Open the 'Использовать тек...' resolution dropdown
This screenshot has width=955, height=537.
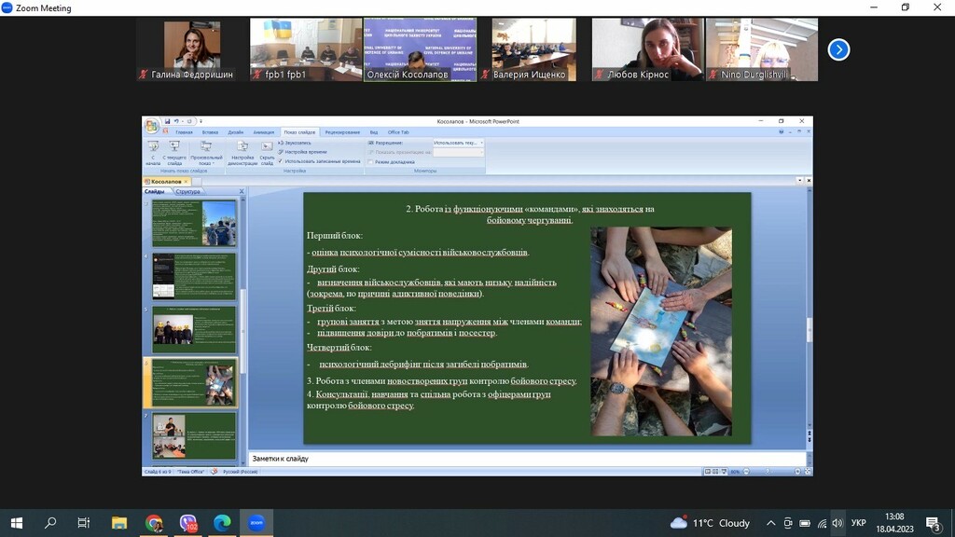tap(458, 143)
